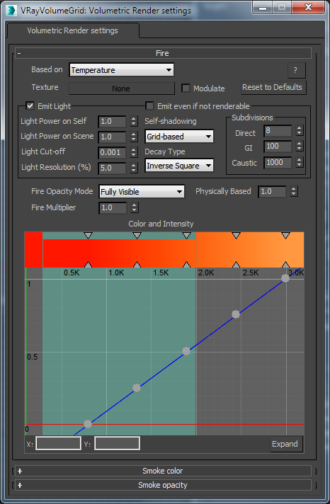
Task: Click the GI subdivisions spinner
Action: (x=300, y=146)
